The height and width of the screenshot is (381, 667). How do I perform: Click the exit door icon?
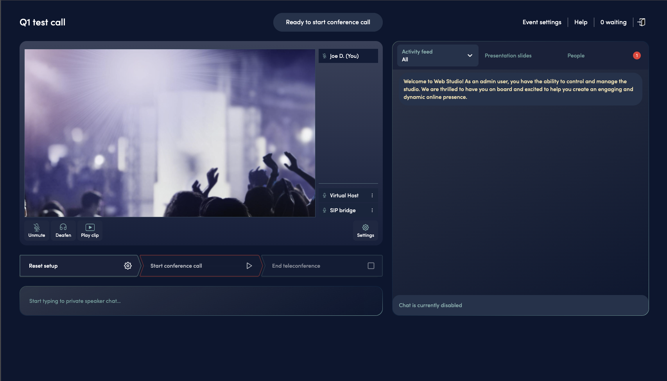[642, 22]
